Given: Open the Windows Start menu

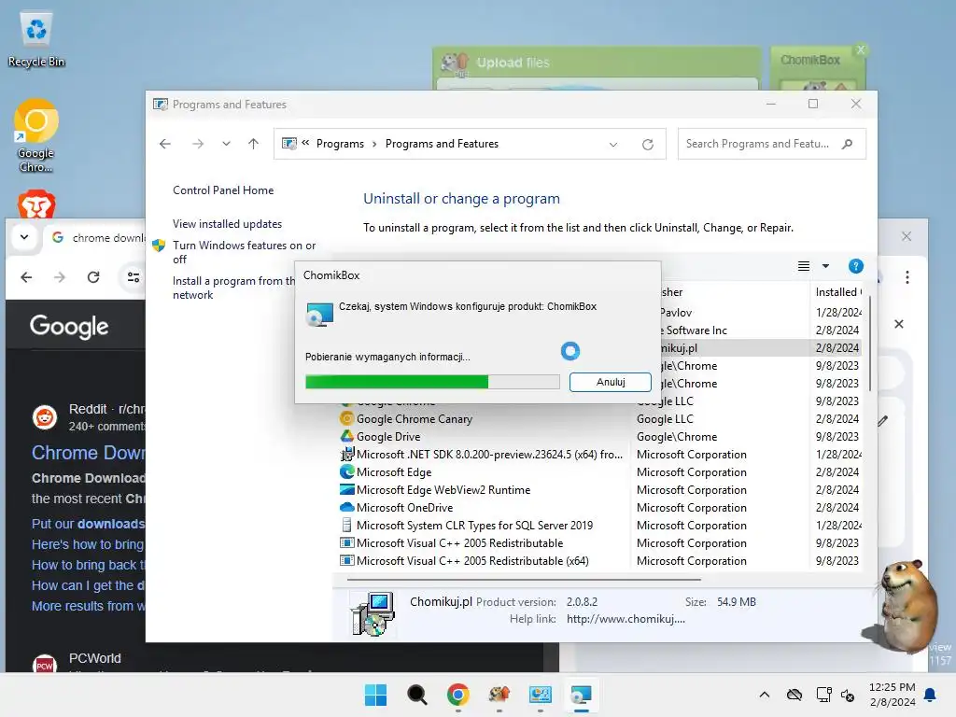Looking at the screenshot, I should tap(375, 695).
